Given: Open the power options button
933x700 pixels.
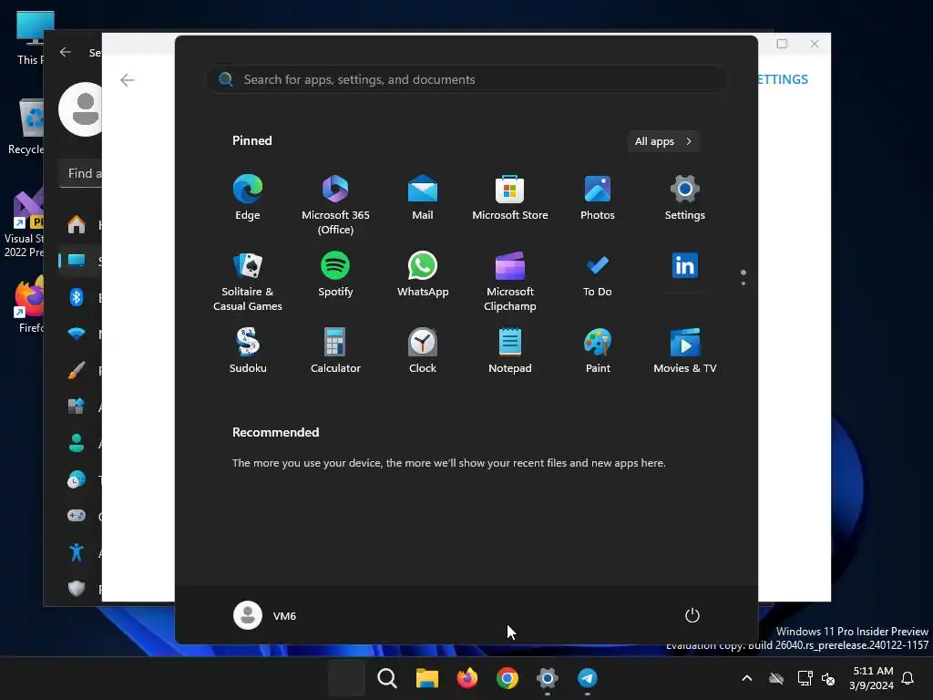Looking at the screenshot, I should (x=692, y=615).
